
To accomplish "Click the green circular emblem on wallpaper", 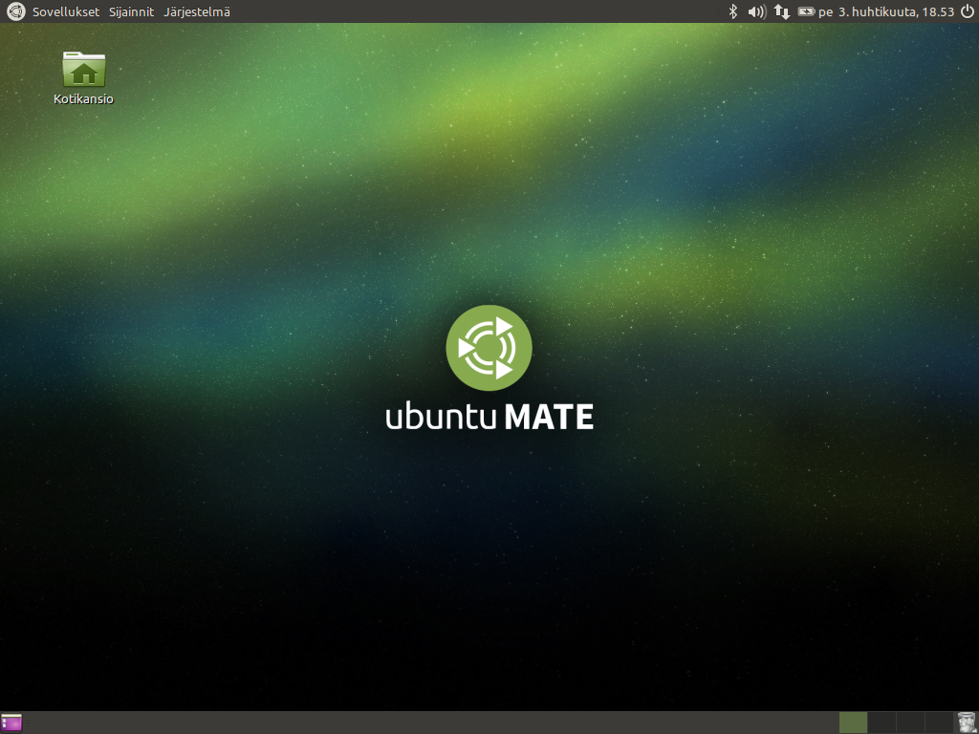I will click(489, 348).
